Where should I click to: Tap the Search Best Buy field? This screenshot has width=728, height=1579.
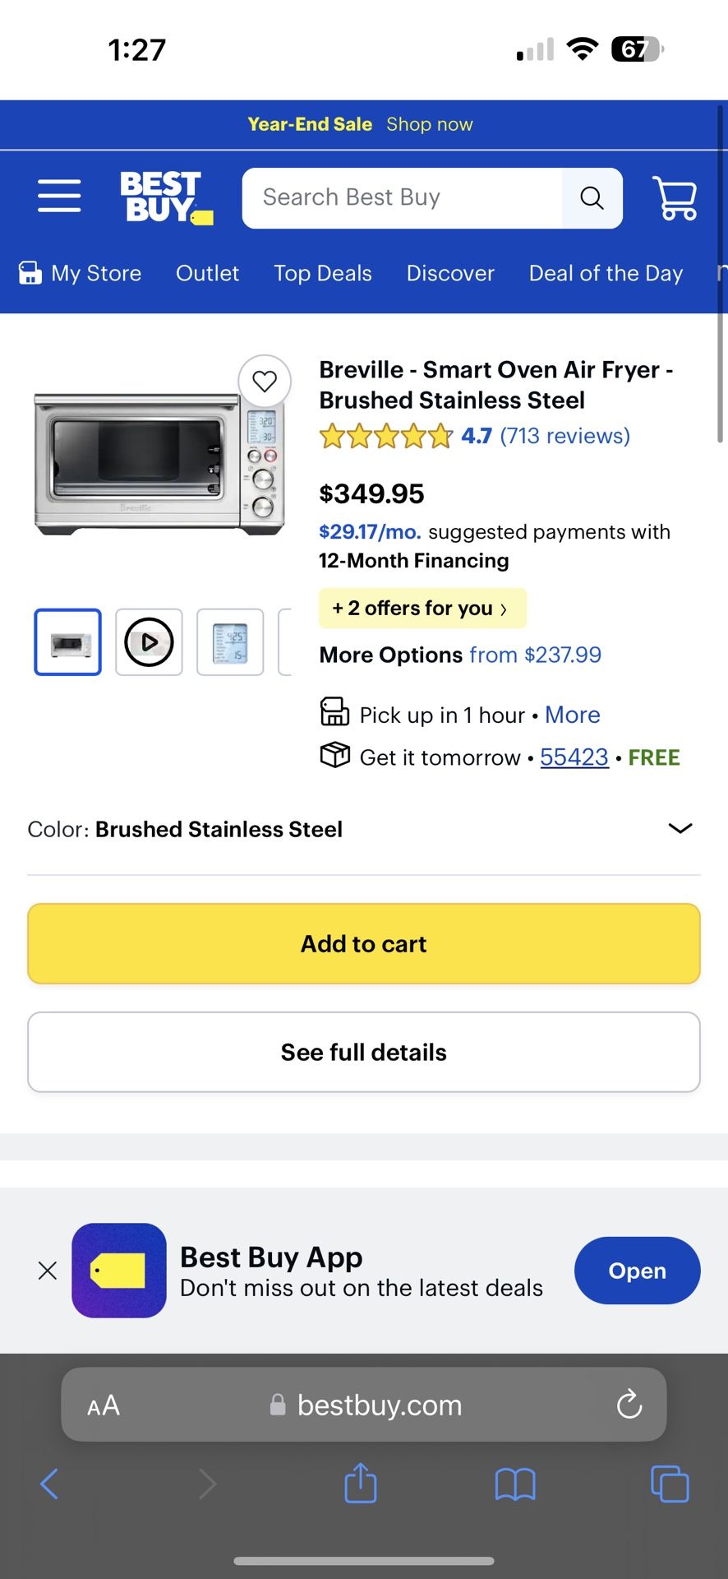403,198
